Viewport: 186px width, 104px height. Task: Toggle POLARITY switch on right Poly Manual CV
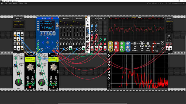pos(44,65)
